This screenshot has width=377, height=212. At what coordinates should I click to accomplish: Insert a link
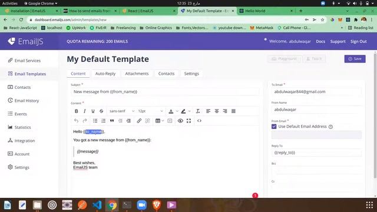(x=139, y=121)
